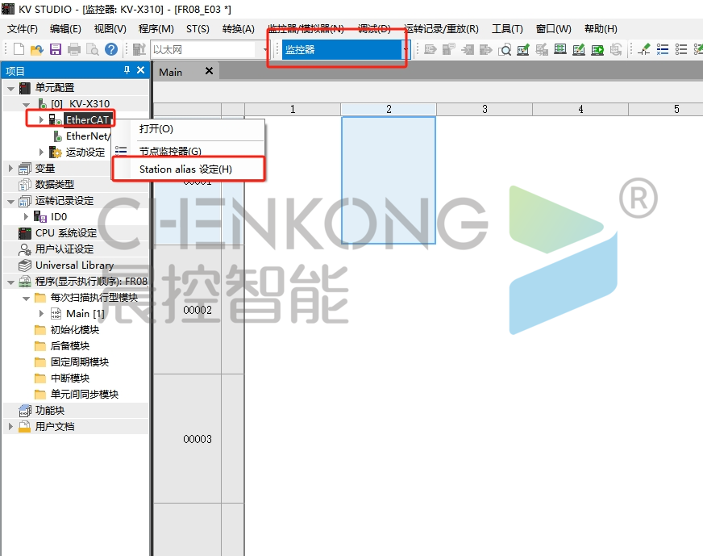
Task: Collapse the 单元配置 tree node
Action: click(10, 88)
